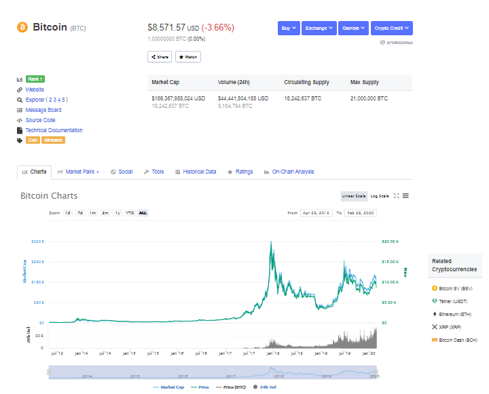Click the chart range navigator bar
489x394 pixels.
[x=213, y=372]
